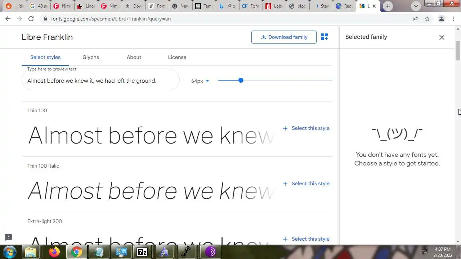Image resolution: width=461 pixels, height=259 pixels.
Task: Open Windows Explorer from the taskbar
Action: coord(31,252)
